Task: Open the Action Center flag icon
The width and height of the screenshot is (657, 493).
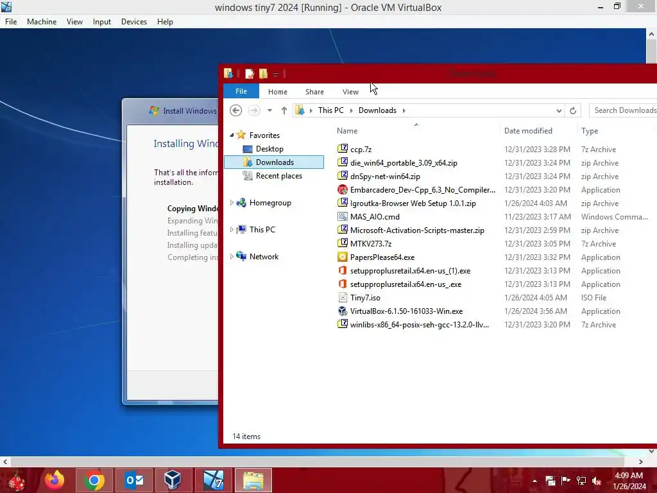Action: 565,481
